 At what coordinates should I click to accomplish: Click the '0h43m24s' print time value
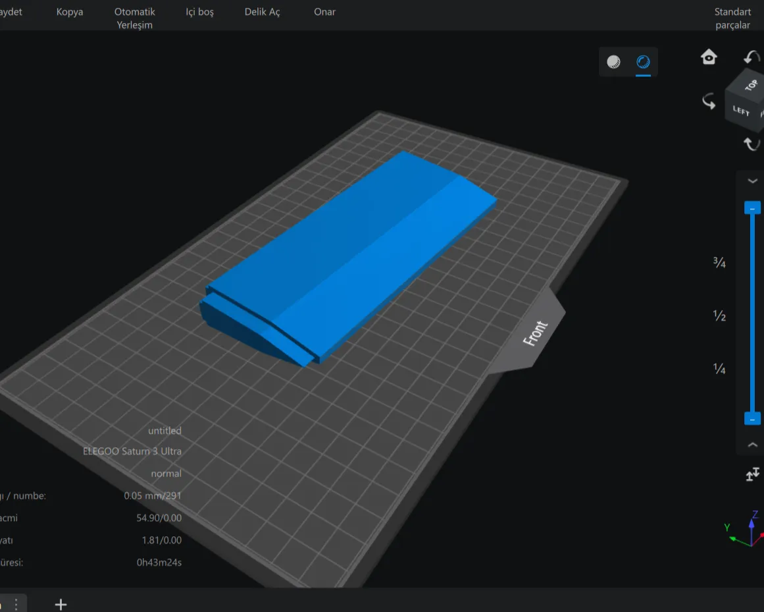[x=159, y=562]
